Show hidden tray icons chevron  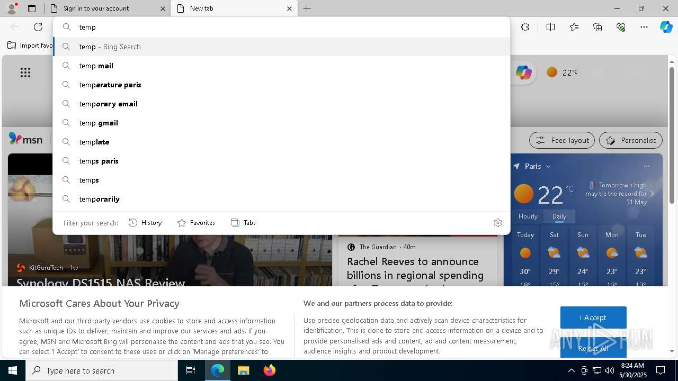tap(571, 370)
